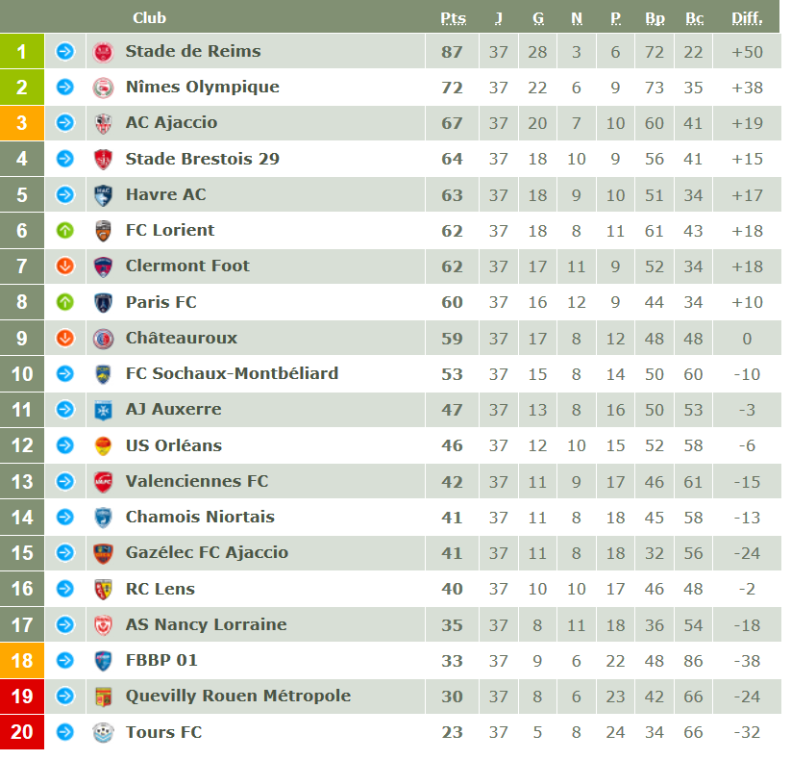Click the green up arrow beside Paris FC
This screenshot has height=760, width=791.
pyautogui.click(x=65, y=302)
